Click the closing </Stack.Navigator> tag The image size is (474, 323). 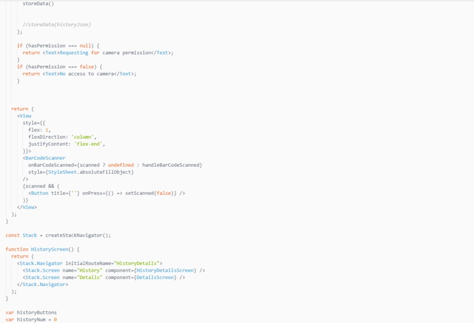(42, 284)
